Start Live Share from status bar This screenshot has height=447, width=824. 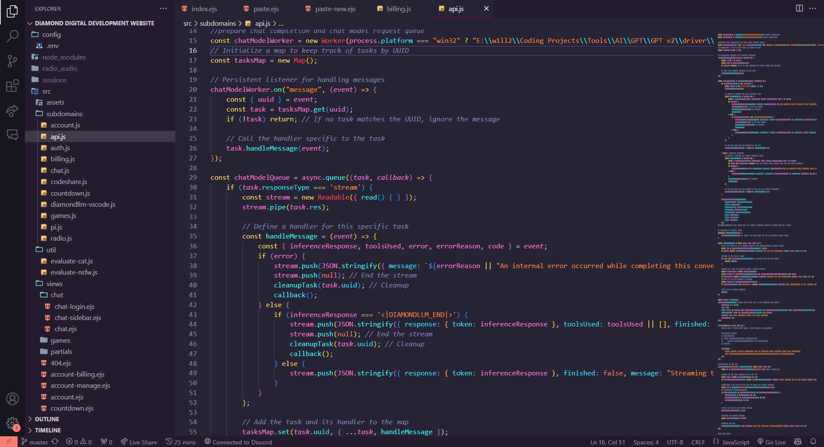(x=139, y=442)
